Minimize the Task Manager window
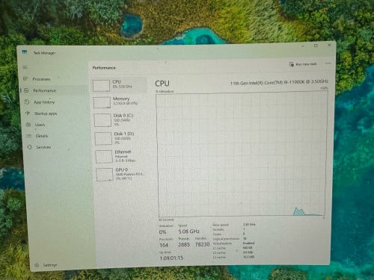The height and width of the screenshot is (280, 374). click(x=303, y=46)
